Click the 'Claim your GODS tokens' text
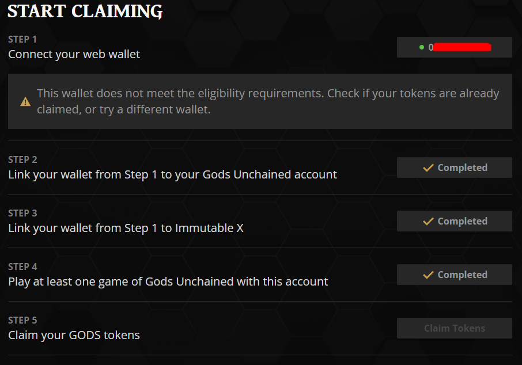 (74, 335)
